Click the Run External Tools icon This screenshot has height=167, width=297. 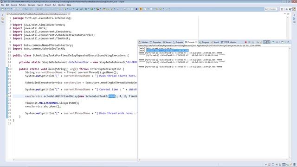(x=97, y=9)
